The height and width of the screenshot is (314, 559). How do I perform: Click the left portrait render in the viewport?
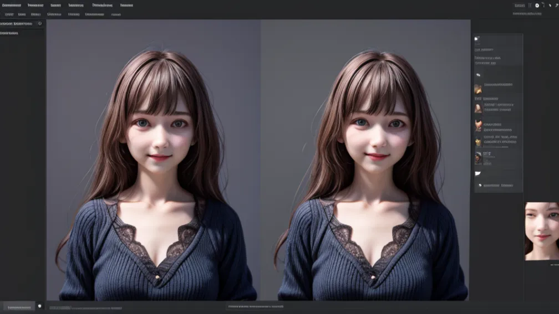tap(154, 160)
